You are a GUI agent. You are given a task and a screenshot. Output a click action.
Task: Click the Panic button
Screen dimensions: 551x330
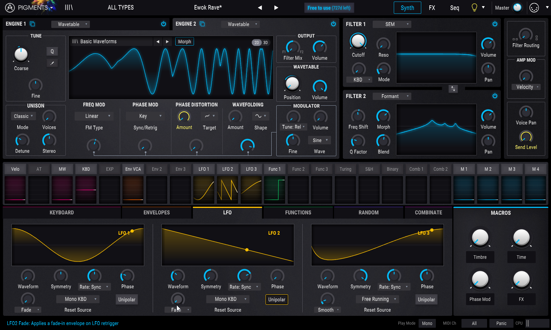coord(501,323)
